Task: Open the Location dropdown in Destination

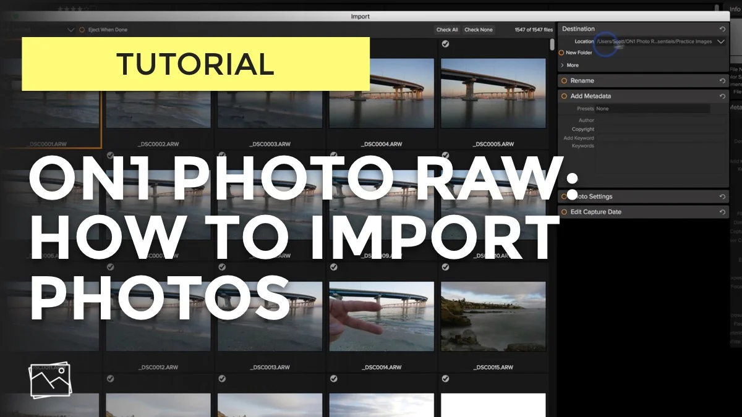Action: 720,41
